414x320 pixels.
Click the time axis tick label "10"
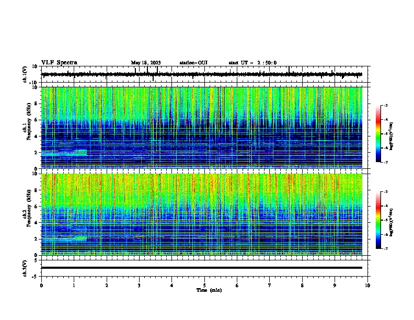[x=367, y=285]
